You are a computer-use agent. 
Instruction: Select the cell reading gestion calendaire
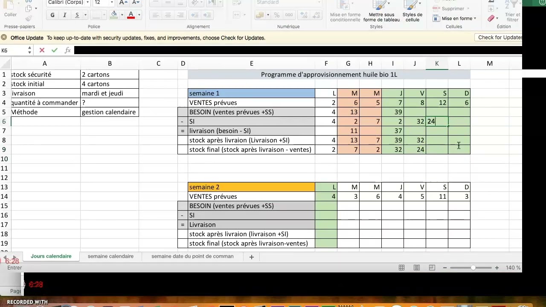pos(110,112)
